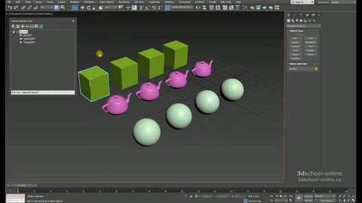Collapse the Cet-01 selection set tree node
362x203 pixels.
[x=14, y=32]
